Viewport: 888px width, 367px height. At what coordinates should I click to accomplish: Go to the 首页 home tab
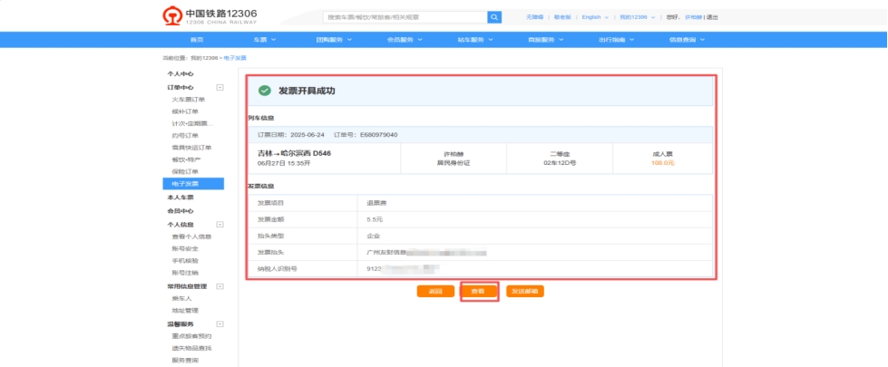(x=197, y=40)
